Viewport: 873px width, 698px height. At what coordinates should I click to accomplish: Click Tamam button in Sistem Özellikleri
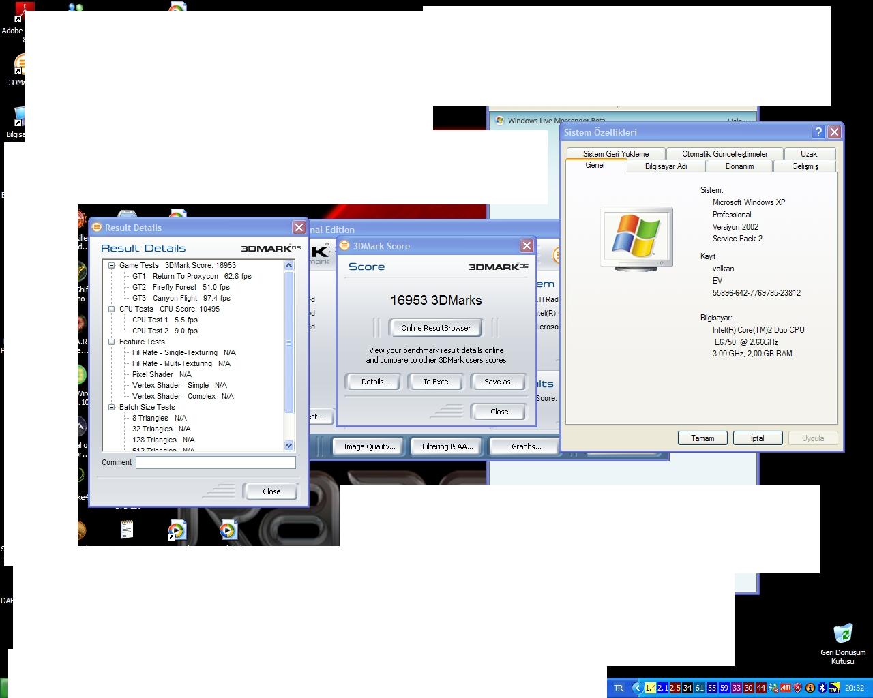tap(702, 438)
